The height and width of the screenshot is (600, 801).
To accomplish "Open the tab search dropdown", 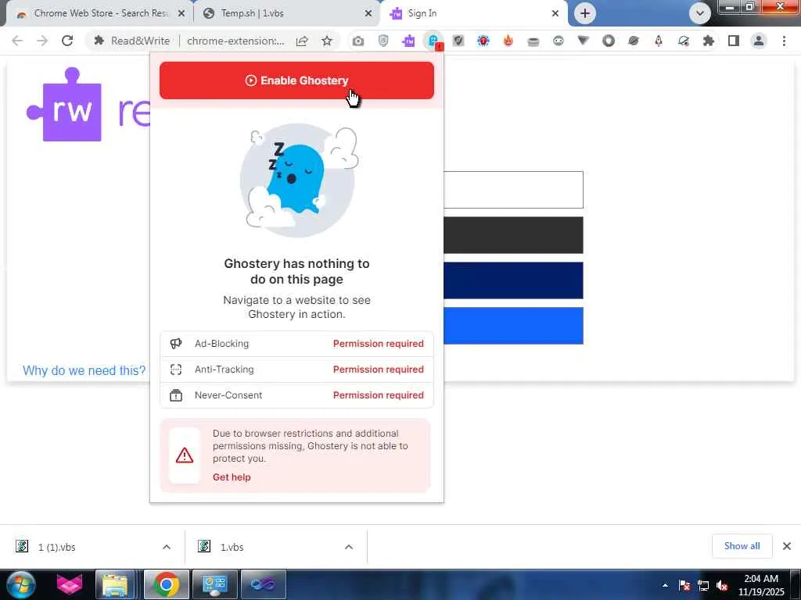I will click(700, 13).
